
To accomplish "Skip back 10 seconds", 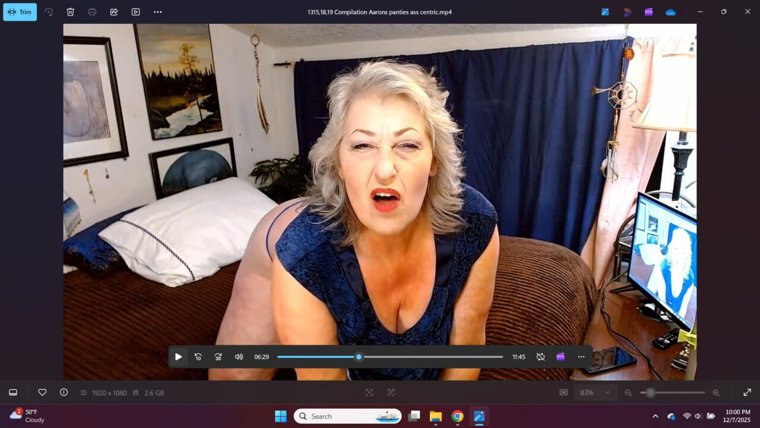I will click(x=198, y=357).
